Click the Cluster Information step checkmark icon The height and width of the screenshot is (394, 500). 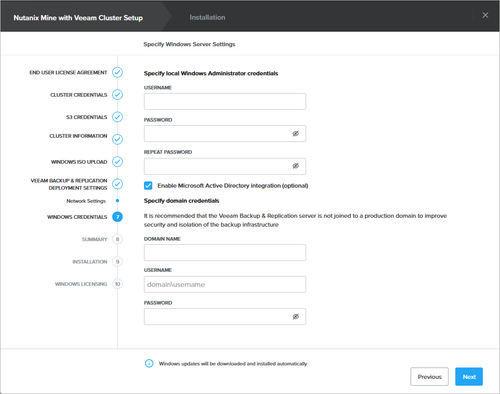[117, 139]
